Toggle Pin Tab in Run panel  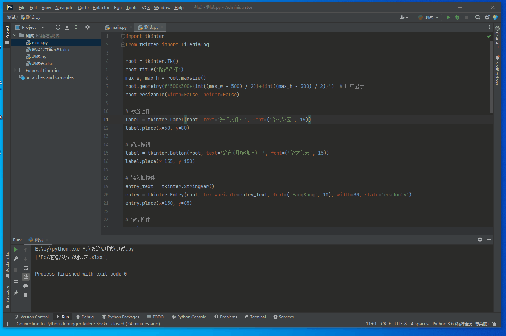[16, 293]
